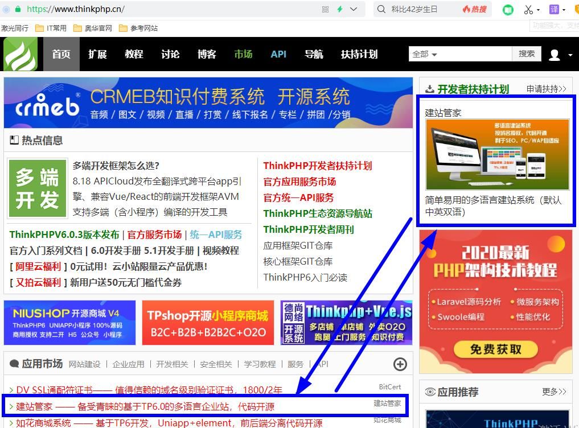Expand the scissors tool dropdown arrow

539,10
